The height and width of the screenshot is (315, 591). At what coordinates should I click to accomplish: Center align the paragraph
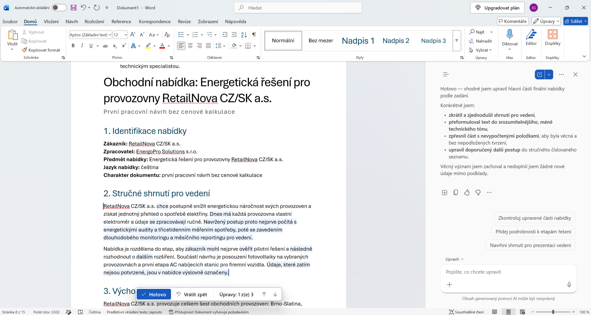tap(190, 46)
